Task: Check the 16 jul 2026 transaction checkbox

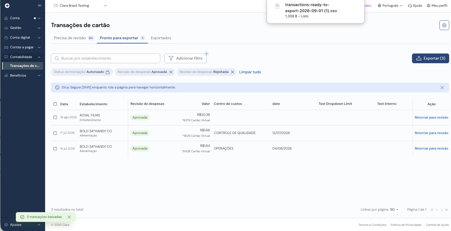Action: click(x=55, y=149)
